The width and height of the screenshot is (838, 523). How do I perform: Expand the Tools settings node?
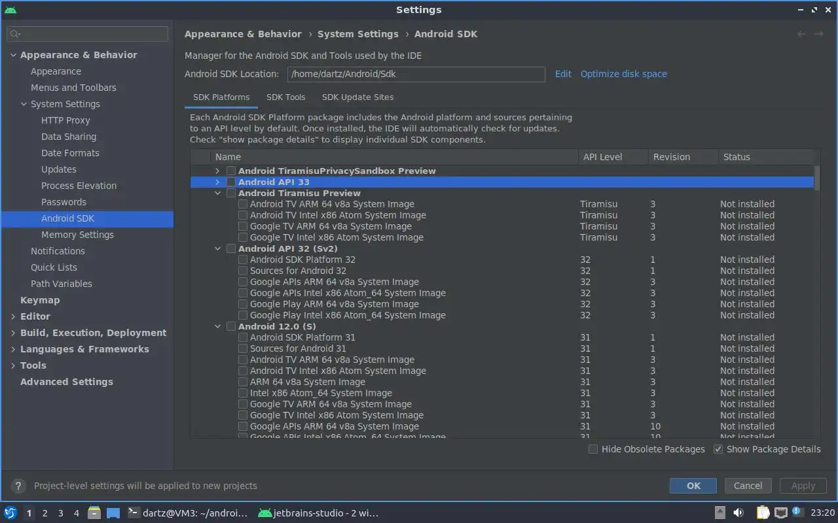tap(13, 366)
